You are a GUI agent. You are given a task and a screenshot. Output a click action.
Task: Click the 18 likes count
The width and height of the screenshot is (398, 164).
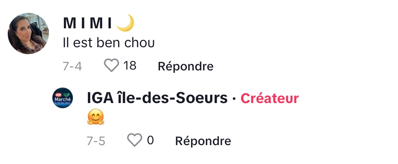click(130, 65)
